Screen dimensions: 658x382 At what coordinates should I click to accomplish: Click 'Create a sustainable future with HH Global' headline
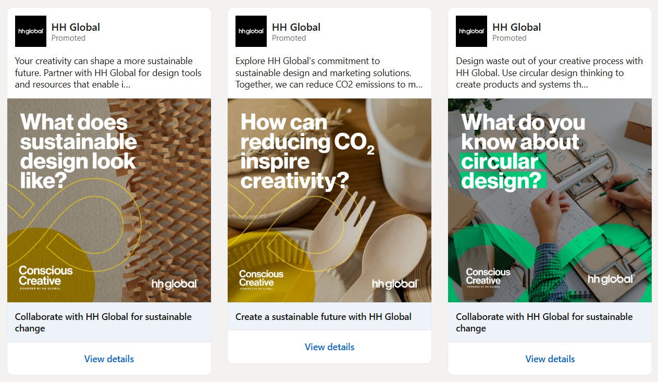(323, 316)
